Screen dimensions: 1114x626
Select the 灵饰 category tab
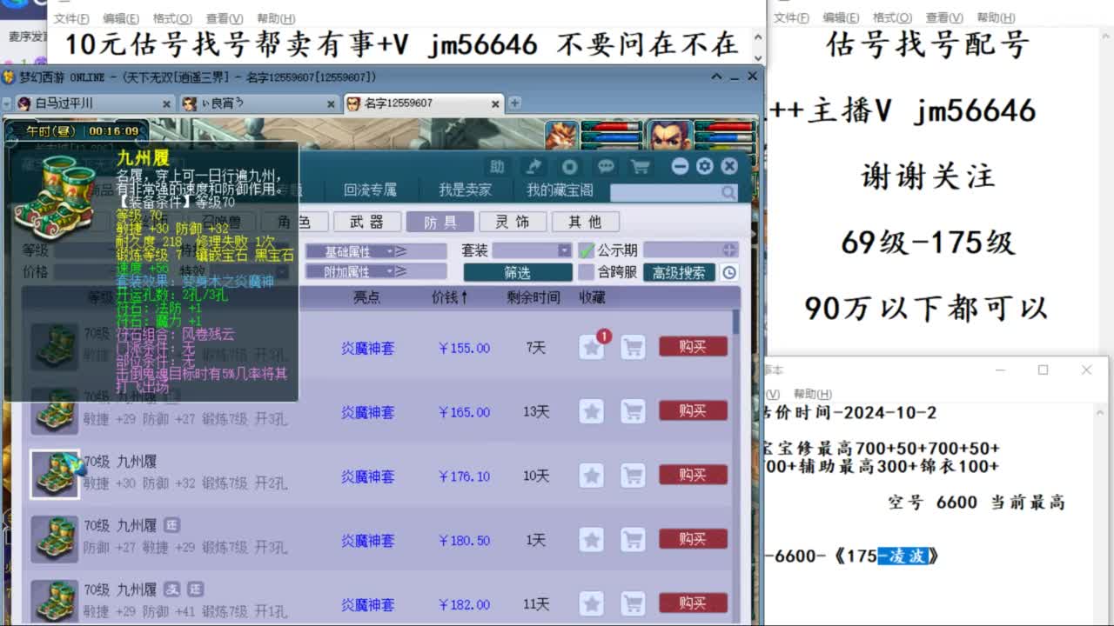tap(513, 222)
